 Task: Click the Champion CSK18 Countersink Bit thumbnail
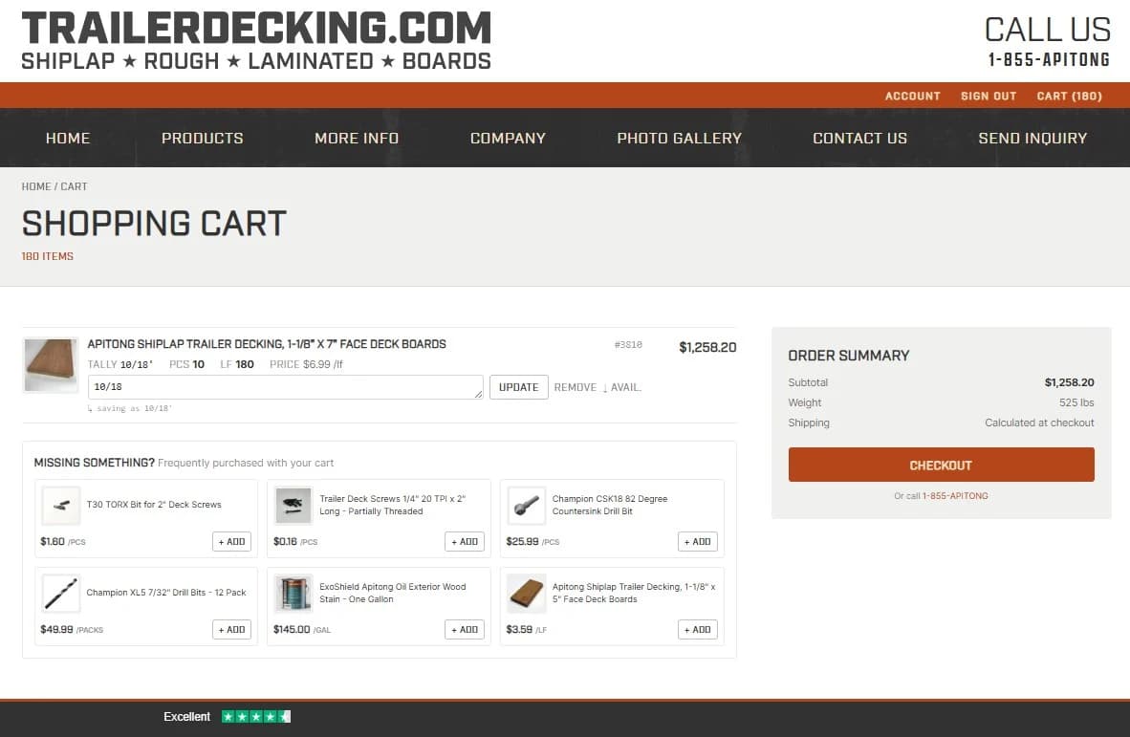[x=526, y=505]
